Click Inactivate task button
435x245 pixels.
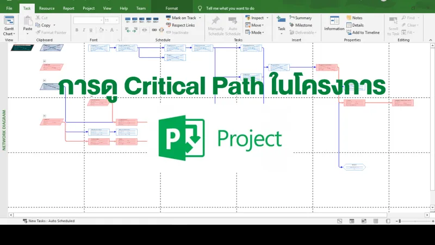pyautogui.click(x=177, y=33)
